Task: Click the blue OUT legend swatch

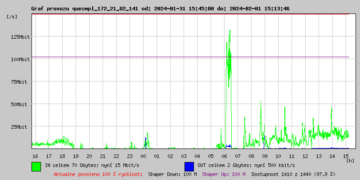Action: (189, 166)
